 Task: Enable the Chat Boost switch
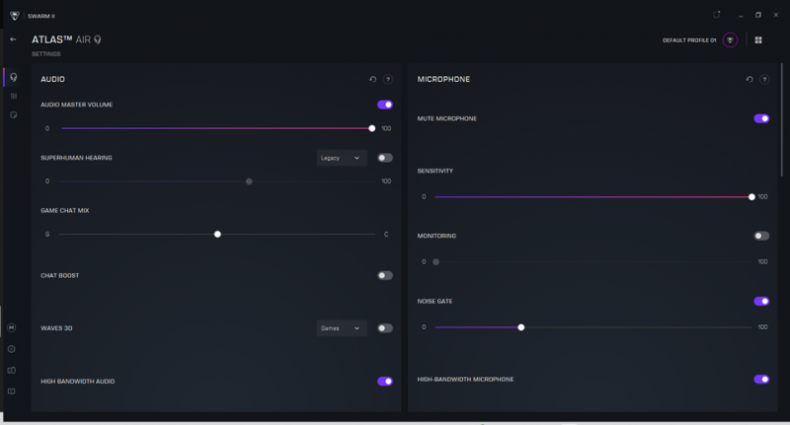[384, 276]
